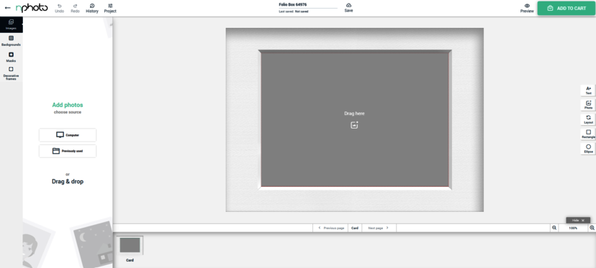
Task: Open Project settings
Action: point(110,9)
